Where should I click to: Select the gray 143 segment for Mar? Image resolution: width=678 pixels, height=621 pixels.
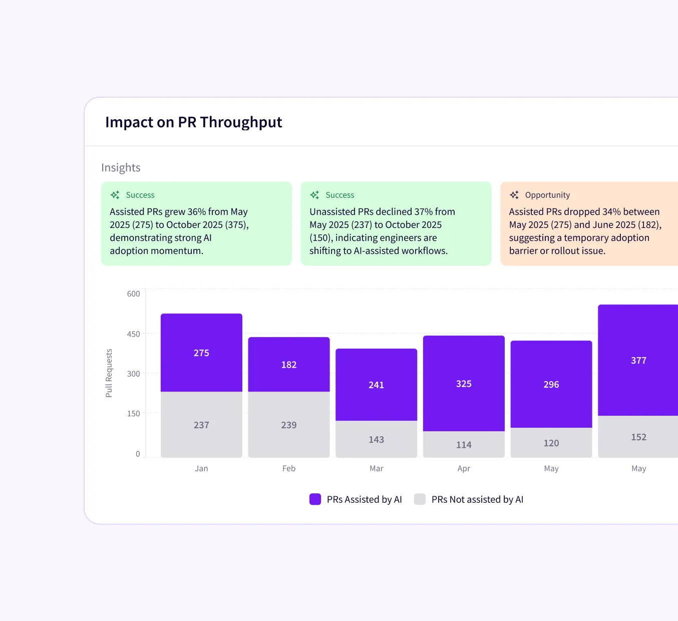pyautogui.click(x=376, y=439)
